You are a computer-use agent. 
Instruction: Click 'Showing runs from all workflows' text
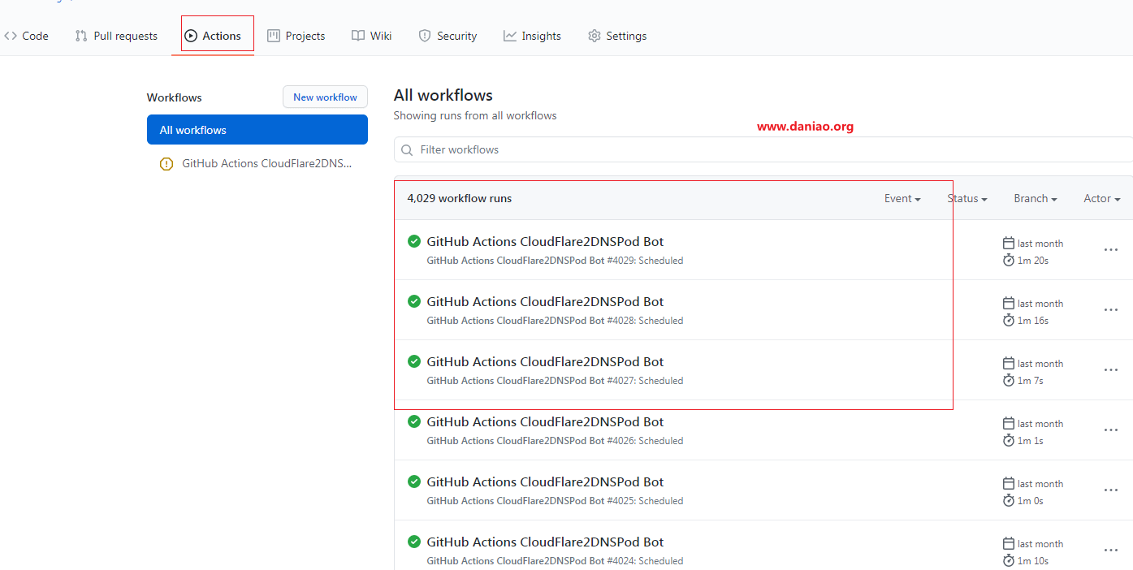(x=475, y=115)
